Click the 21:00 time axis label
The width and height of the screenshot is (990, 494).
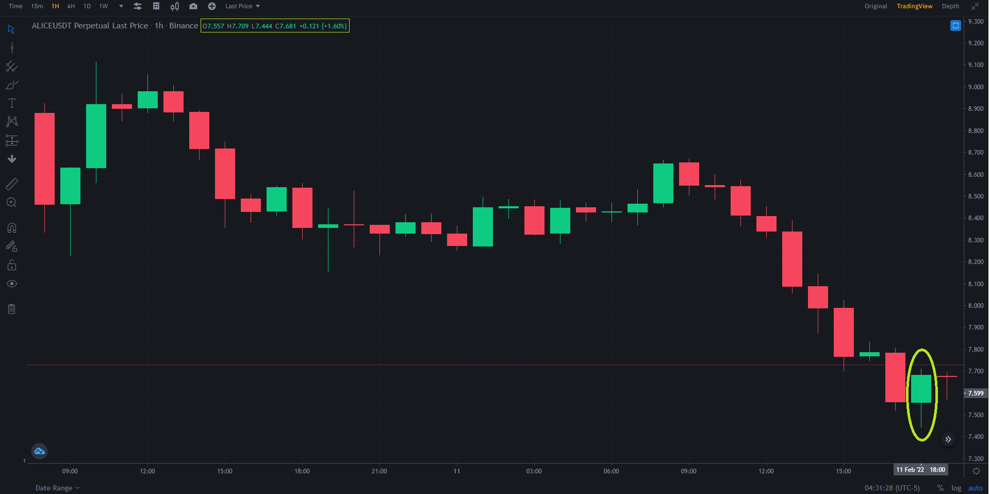coord(379,471)
